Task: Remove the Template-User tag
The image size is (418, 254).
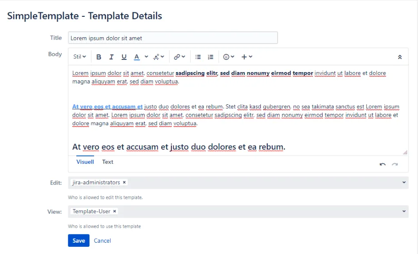Action: (x=114, y=211)
